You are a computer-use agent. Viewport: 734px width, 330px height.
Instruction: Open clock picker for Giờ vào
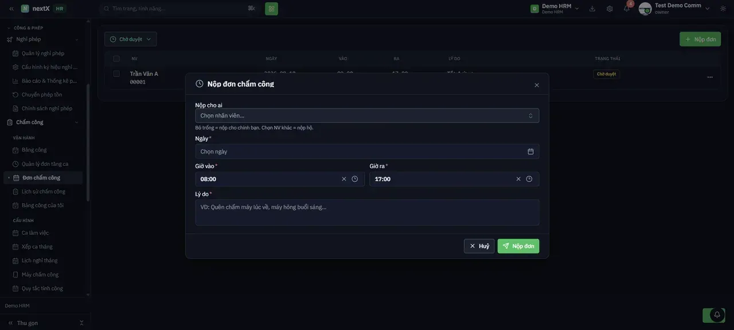[355, 179]
